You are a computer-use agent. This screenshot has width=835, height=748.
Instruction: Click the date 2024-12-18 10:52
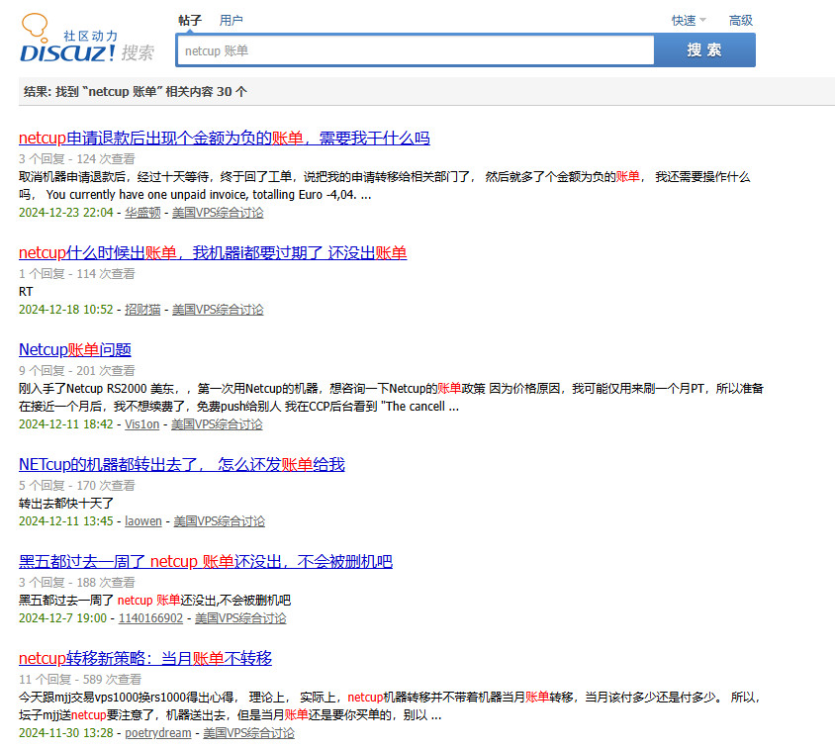66,310
